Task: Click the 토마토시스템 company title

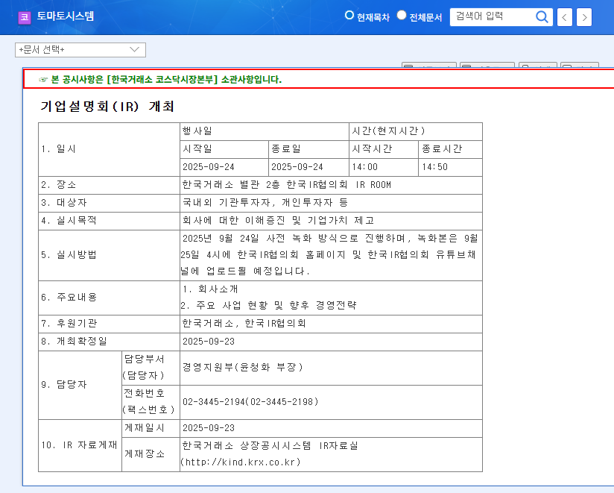Action: pos(66,16)
